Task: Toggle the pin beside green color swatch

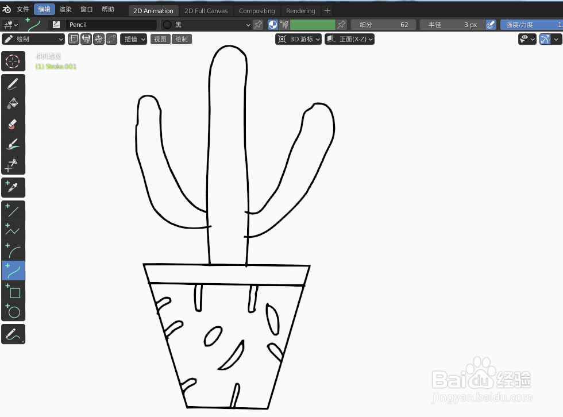Action: click(x=341, y=25)
